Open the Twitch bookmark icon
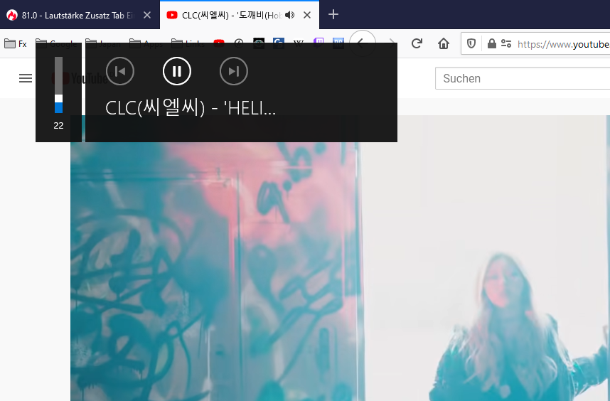This screenshot has height=401, width=610. (x=319, y=43)
